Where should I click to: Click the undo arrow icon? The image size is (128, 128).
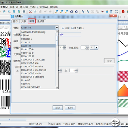point(45,11)
